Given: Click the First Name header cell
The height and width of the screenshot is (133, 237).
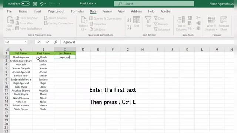Looking at the screenshot, I should (x=43, y=53).
